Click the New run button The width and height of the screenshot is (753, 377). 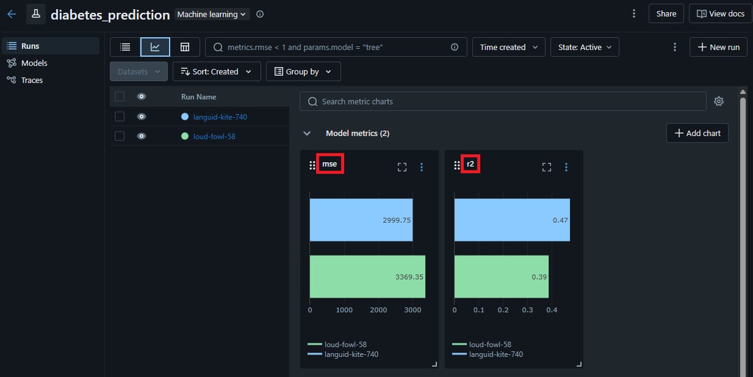click(x=718, y=47)
